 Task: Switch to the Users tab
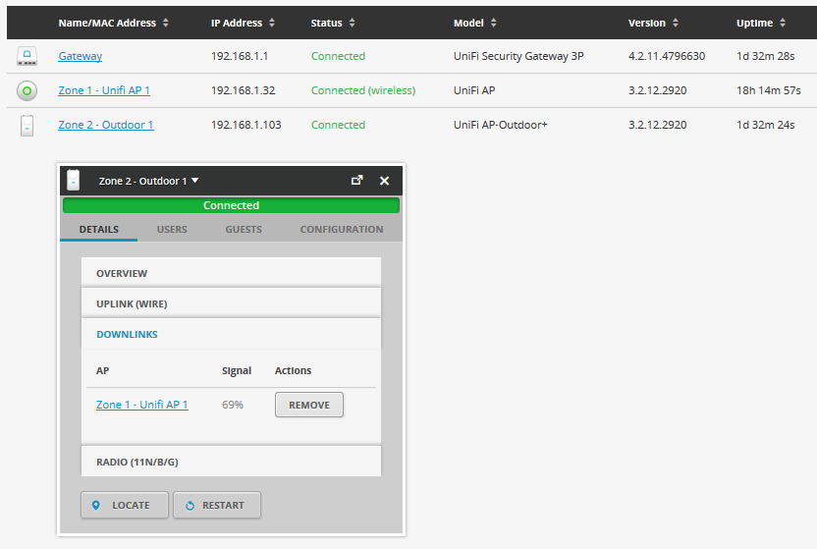coord(172,230)
